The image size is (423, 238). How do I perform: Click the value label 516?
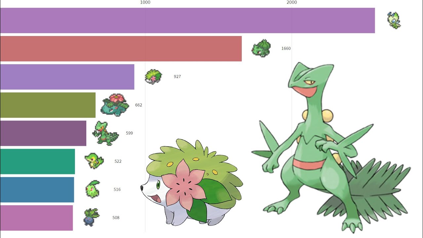(x=117, y=189)
